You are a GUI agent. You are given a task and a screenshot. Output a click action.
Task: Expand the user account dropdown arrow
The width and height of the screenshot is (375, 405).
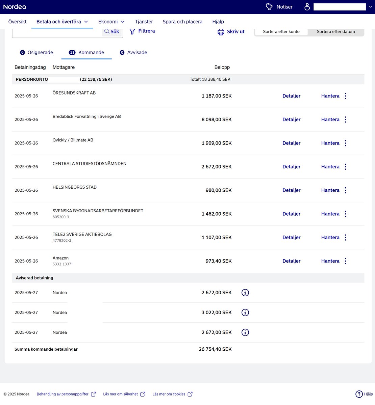371,7
